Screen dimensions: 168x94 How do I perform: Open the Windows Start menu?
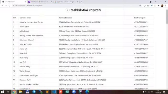(x=3, y=92)
